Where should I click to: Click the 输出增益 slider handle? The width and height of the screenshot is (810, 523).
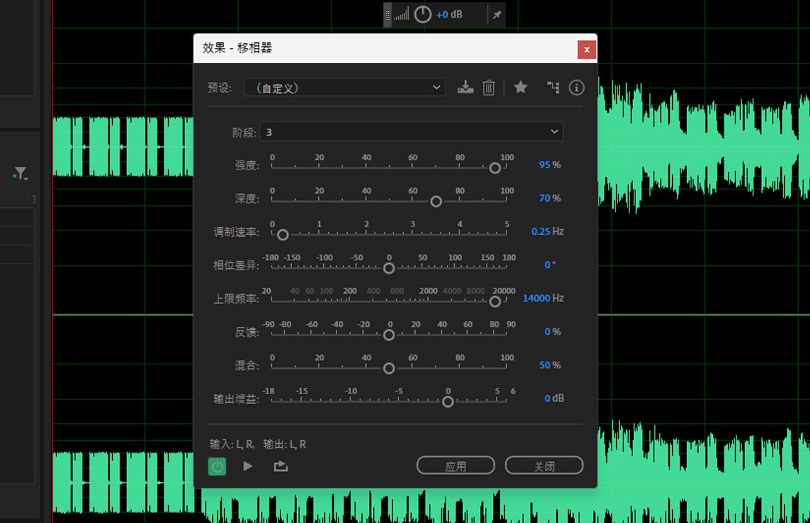pyautogui.click(x=447, y=402)
